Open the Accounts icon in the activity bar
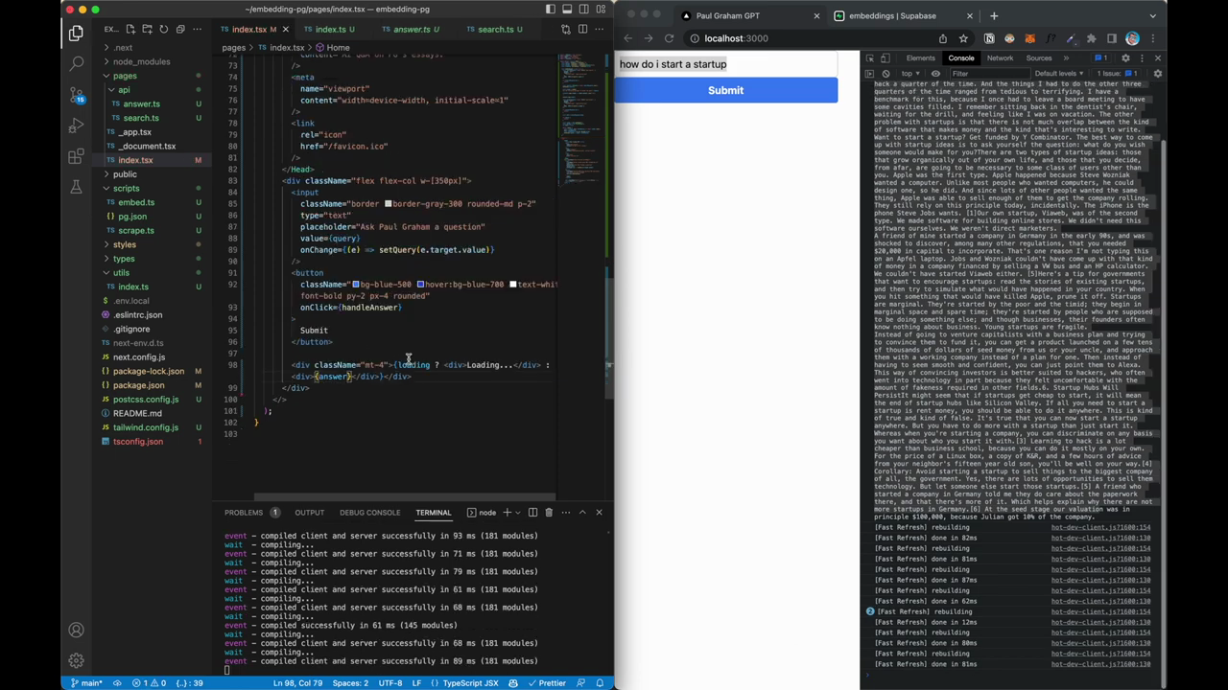 coord(76,630)
